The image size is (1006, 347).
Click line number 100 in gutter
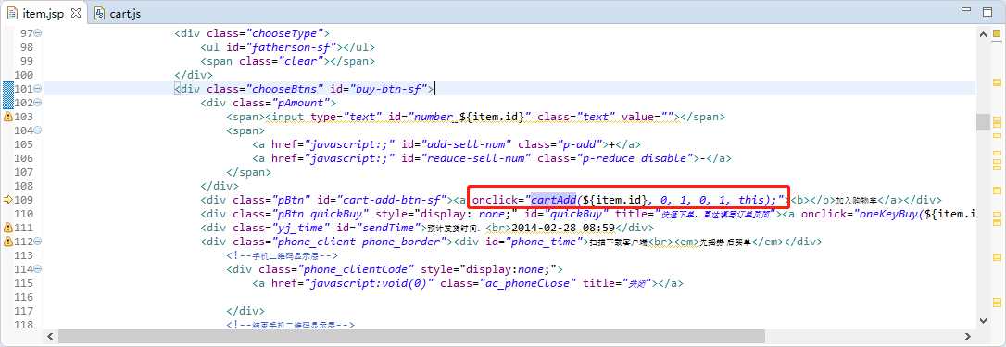(x=23, y=75)
